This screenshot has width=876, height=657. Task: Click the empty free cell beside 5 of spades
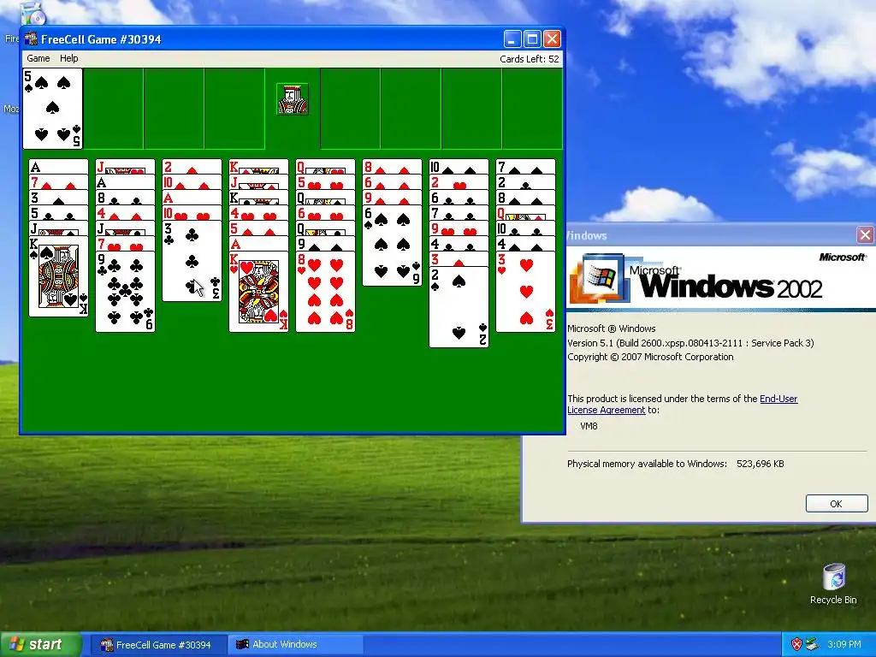pos(114,109)
